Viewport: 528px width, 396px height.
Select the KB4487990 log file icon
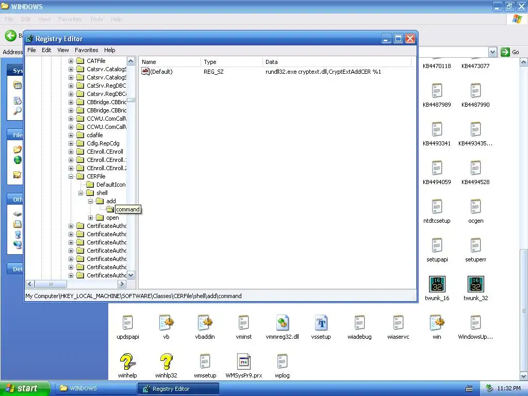475,91
